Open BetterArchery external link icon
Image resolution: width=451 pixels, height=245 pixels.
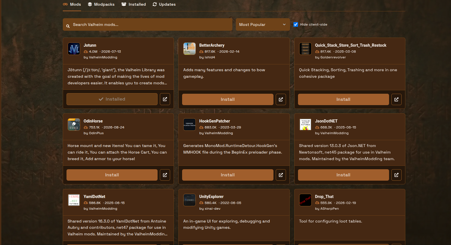click(x=281, y=99)
